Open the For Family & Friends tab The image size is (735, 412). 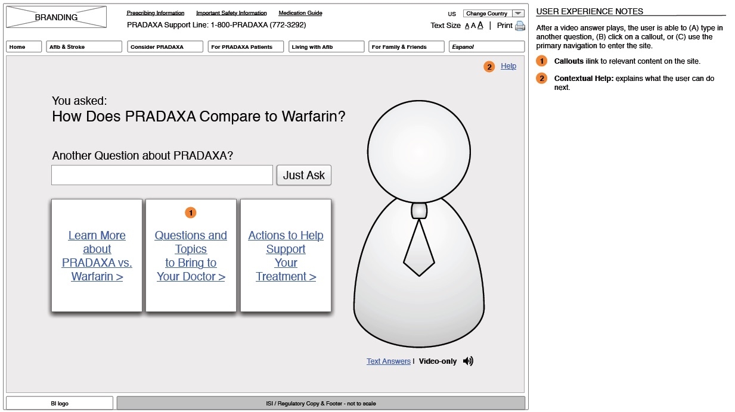click(407, 47)
